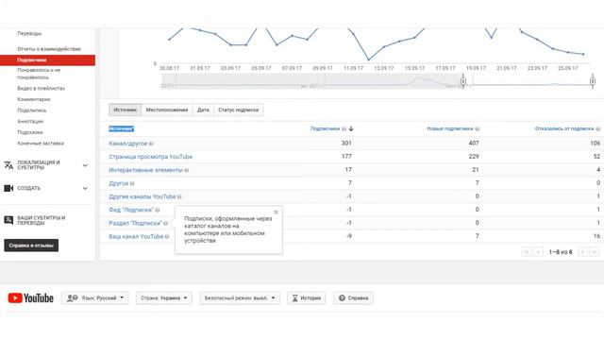Switch to the Статус подписки tab
Screen dimensions: 604x340
tap(239, 110)
